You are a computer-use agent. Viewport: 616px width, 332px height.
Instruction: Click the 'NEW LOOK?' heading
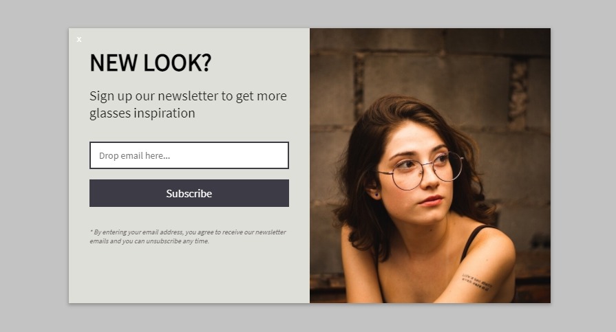coord(151,63)
